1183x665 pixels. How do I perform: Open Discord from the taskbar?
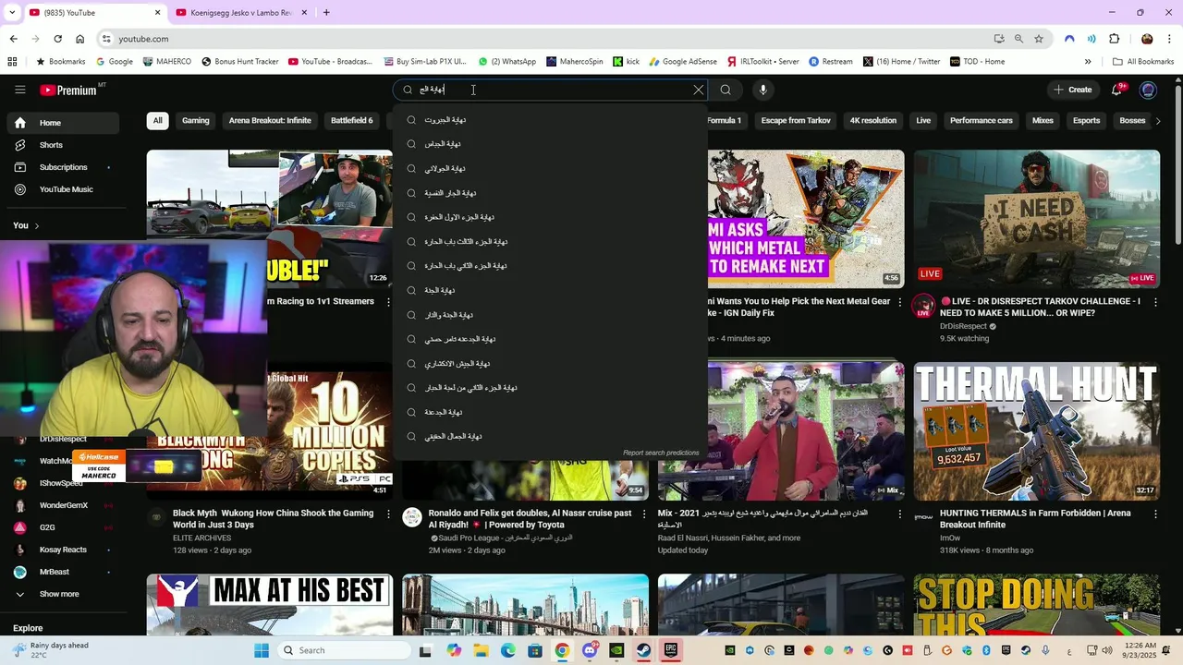[589, 650]
